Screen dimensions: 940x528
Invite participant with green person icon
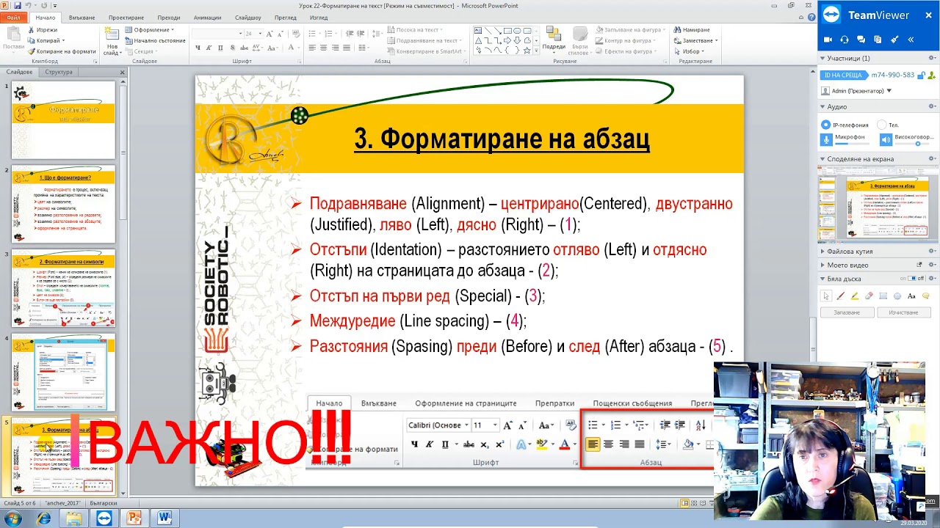coord(932,75)
